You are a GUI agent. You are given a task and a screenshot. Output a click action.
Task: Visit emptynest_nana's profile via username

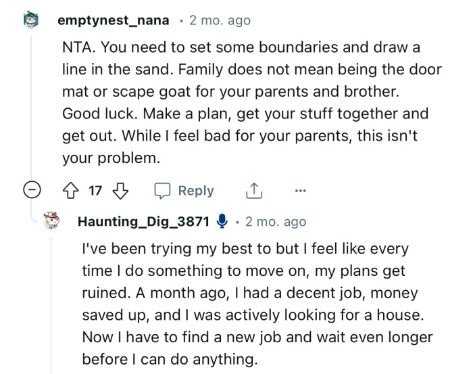(113, 21)
